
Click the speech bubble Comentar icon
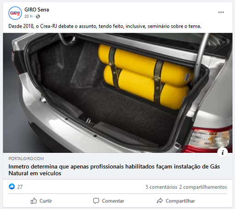point(96,201)
